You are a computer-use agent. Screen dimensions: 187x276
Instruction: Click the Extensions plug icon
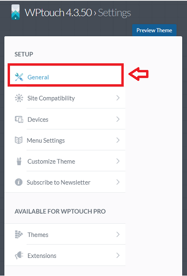pyautogui.click(x=19, y=255)
